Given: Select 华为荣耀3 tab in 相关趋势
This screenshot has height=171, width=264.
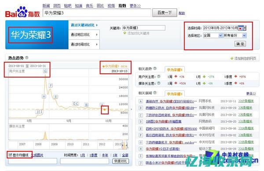Looking at the screenshot, I should coord(174,69).
